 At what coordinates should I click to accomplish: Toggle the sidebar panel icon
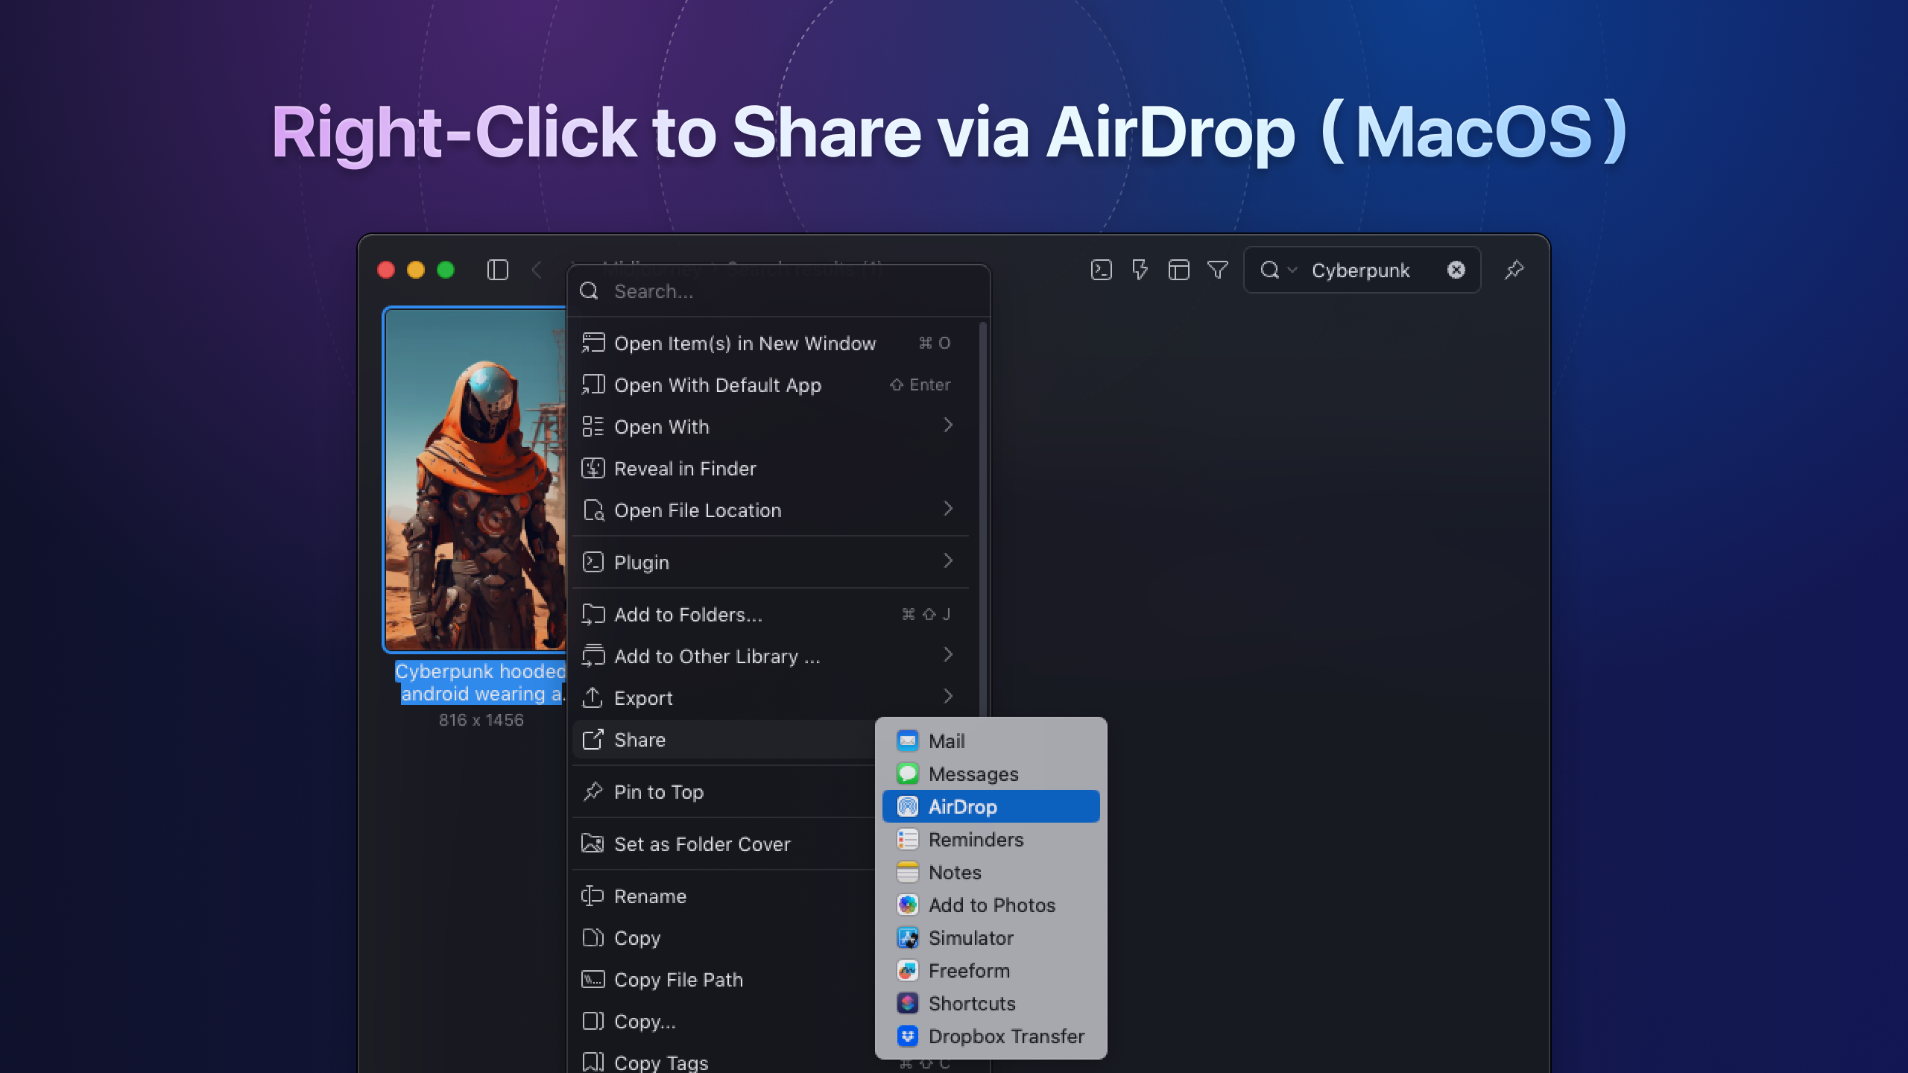tap(496, 270)
